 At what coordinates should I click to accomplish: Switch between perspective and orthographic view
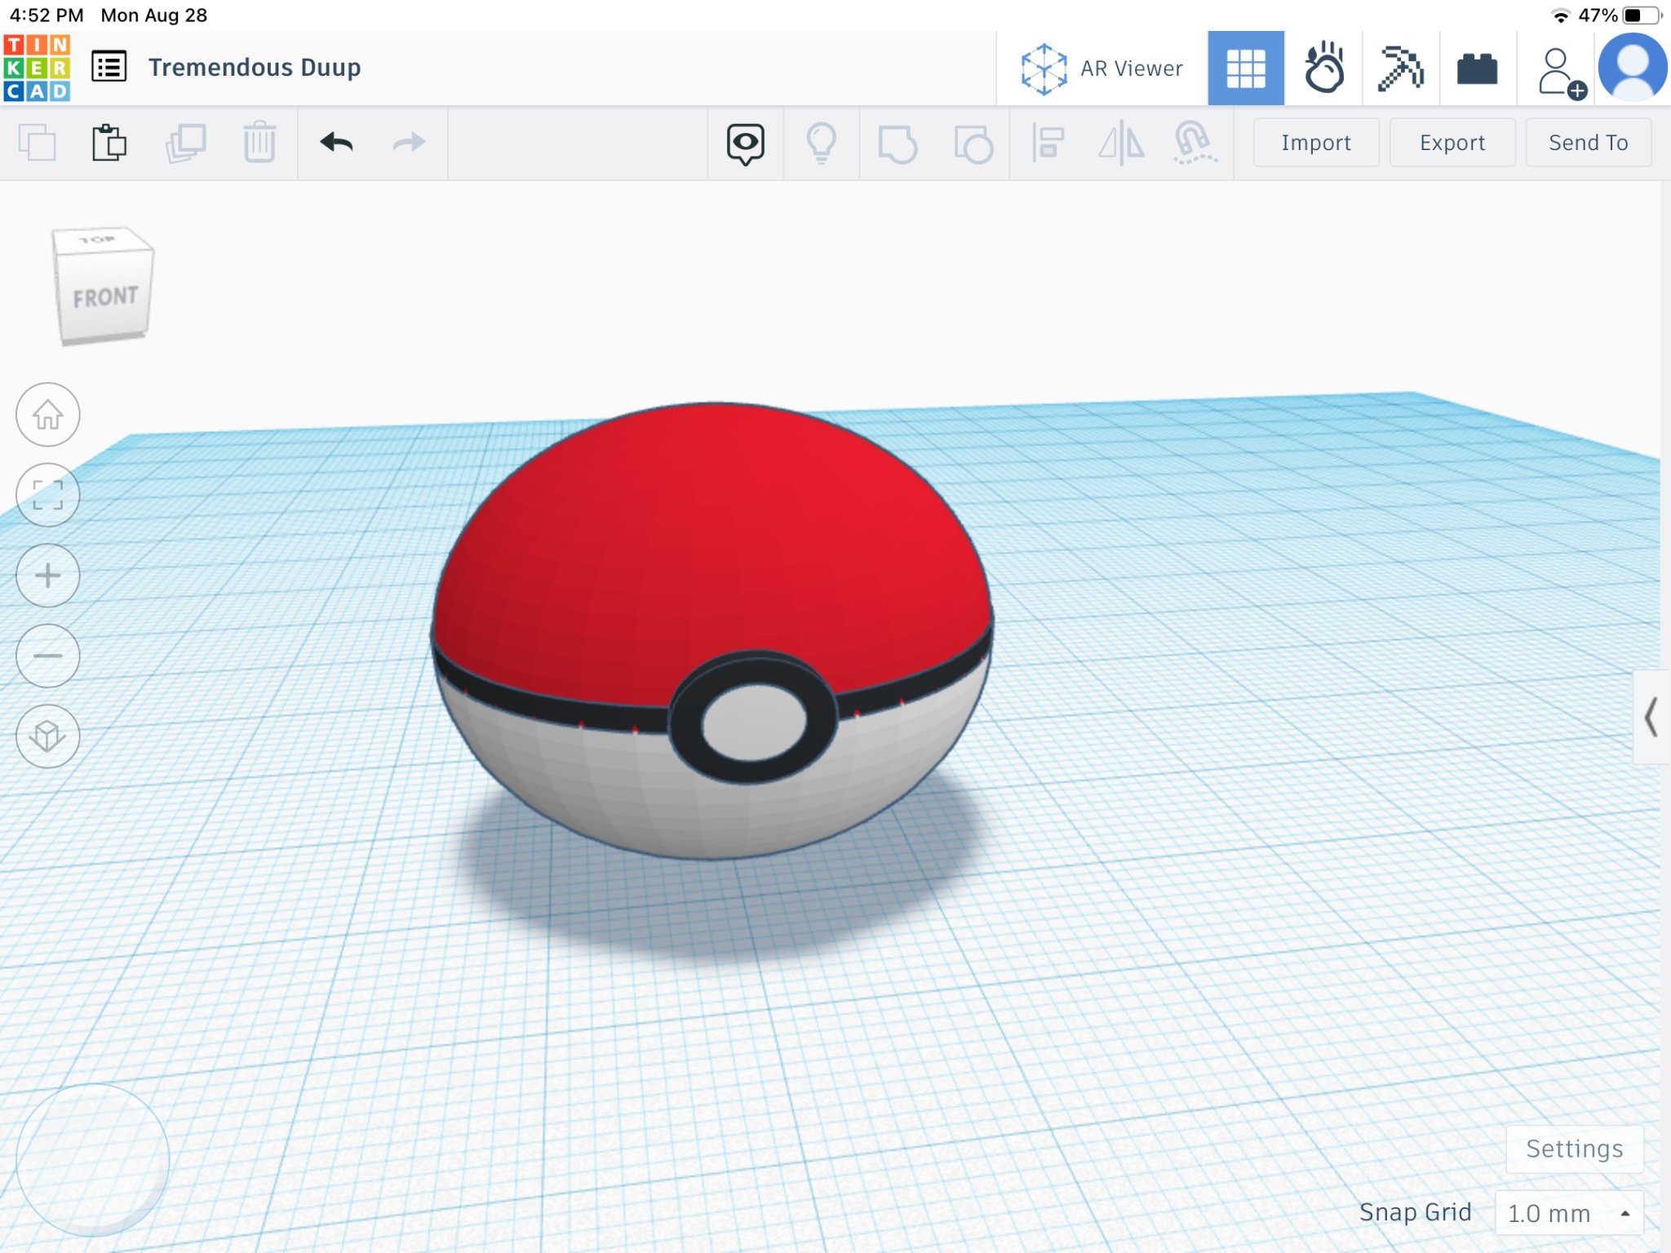(47, 736)
